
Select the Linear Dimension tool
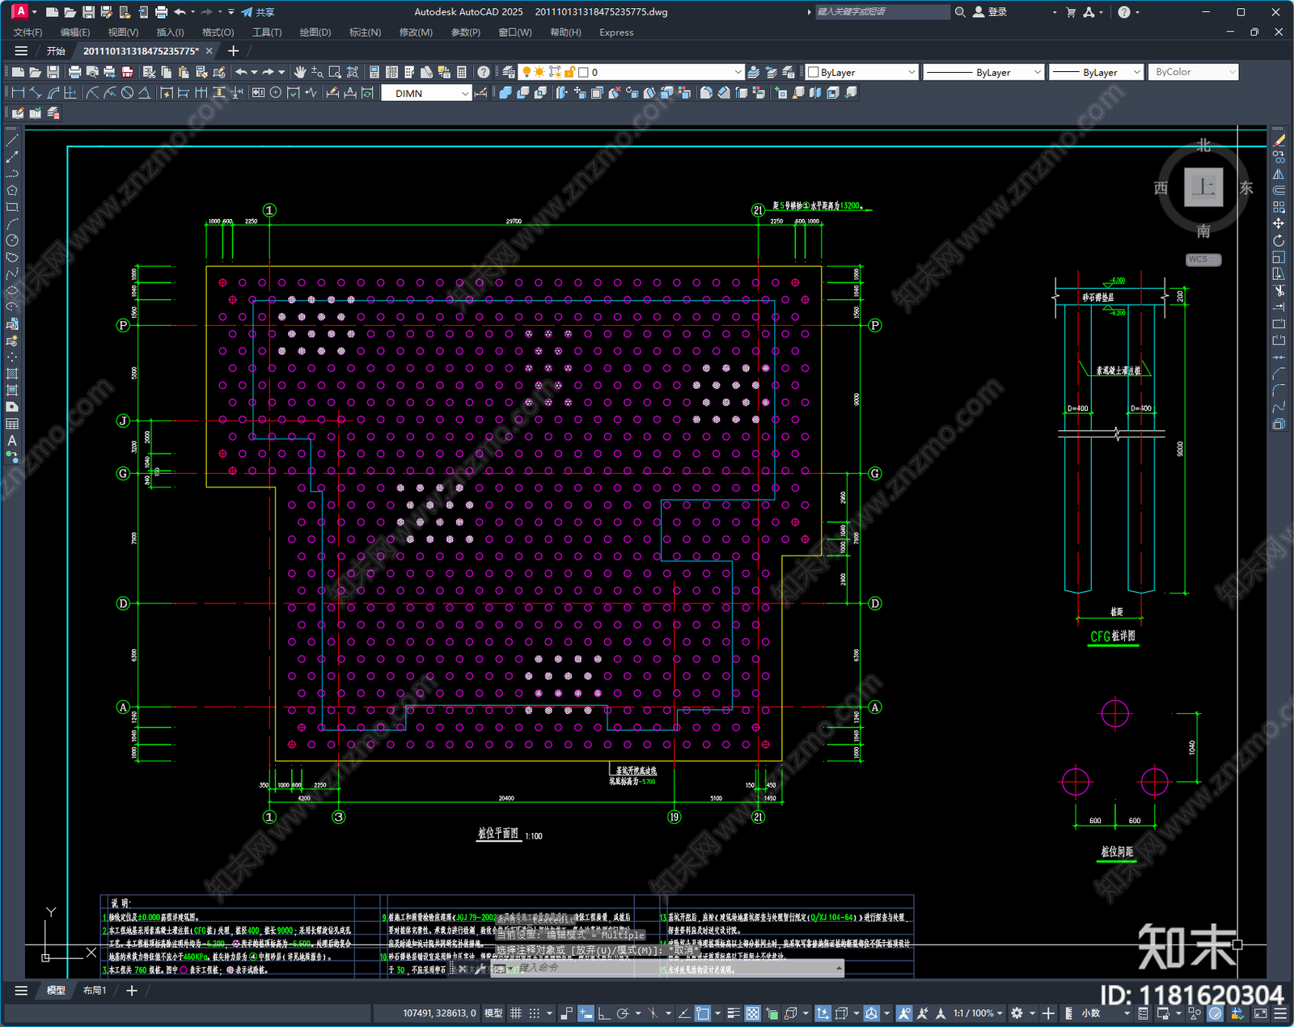(18, 93)
